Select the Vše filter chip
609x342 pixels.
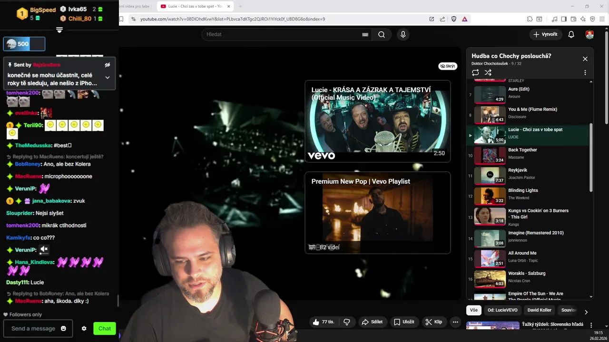(x=474, y=310)
